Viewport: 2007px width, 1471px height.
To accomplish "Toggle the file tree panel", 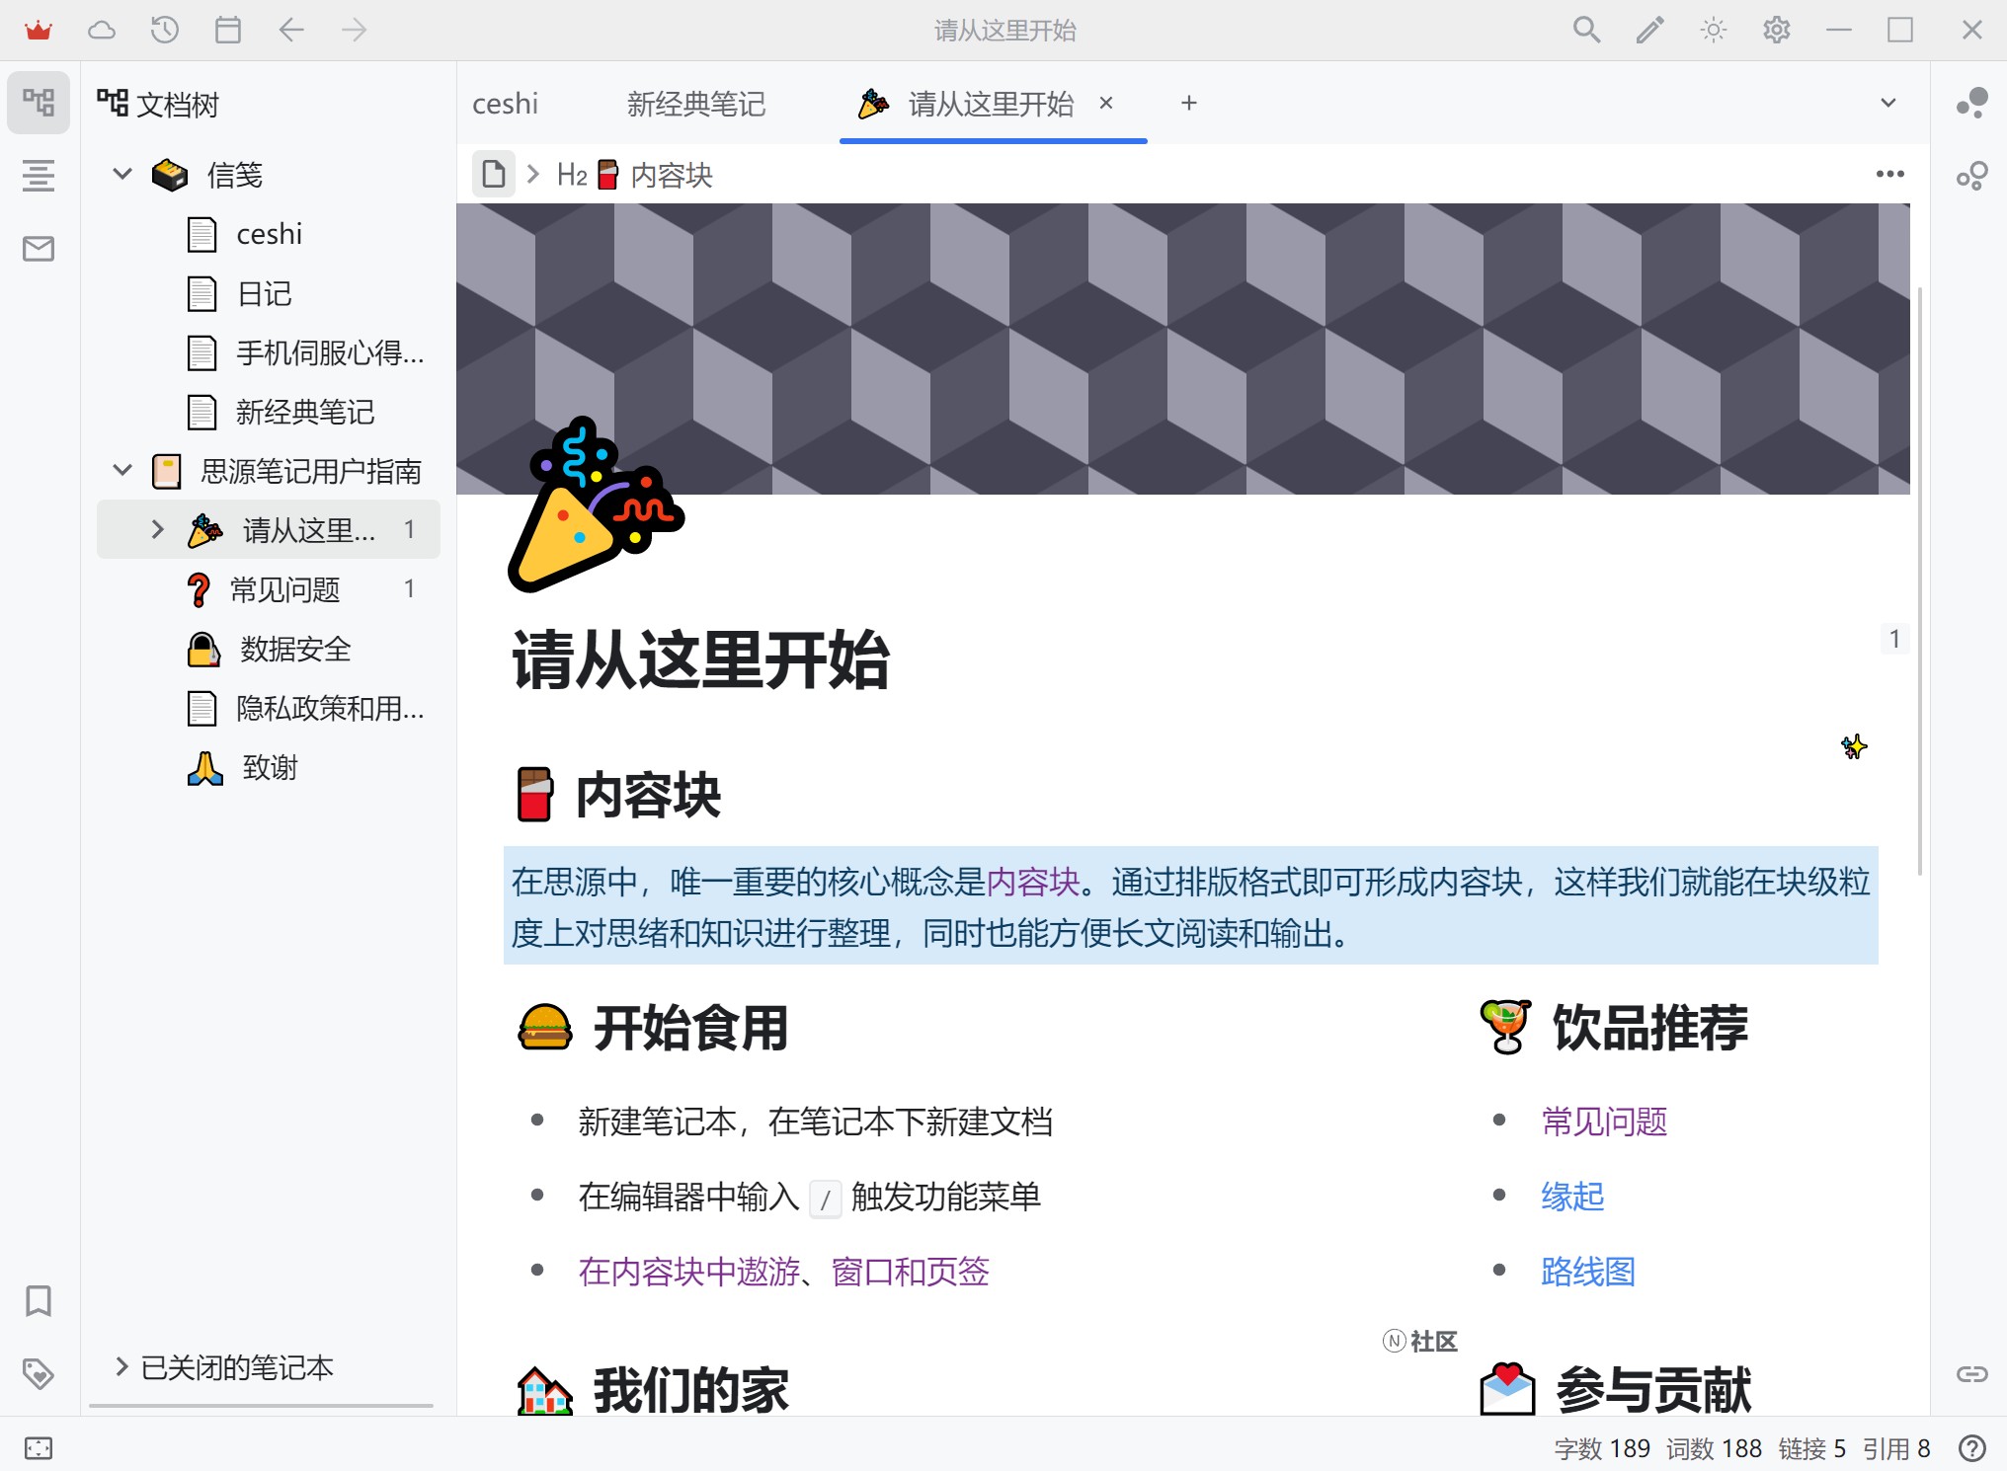I will [x=39, y=103].
